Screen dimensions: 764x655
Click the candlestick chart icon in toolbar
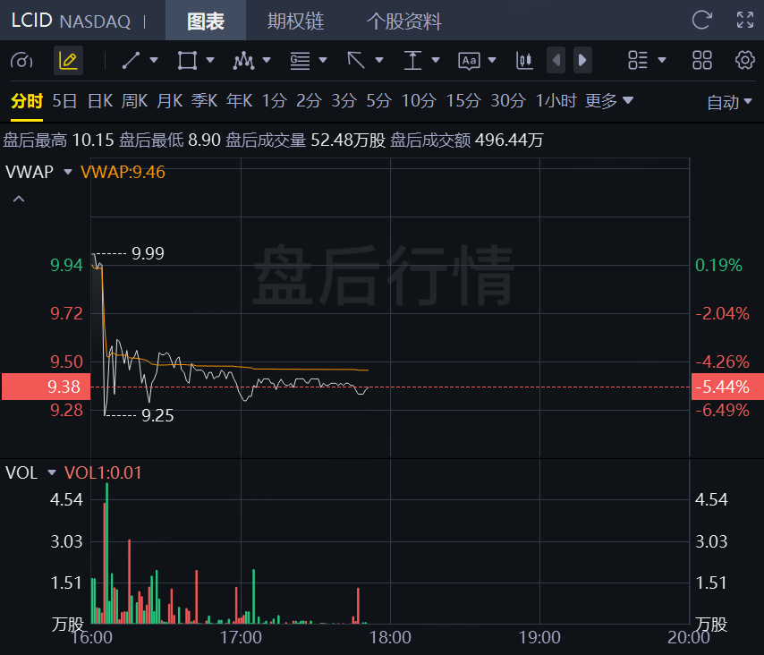(524, 61)
